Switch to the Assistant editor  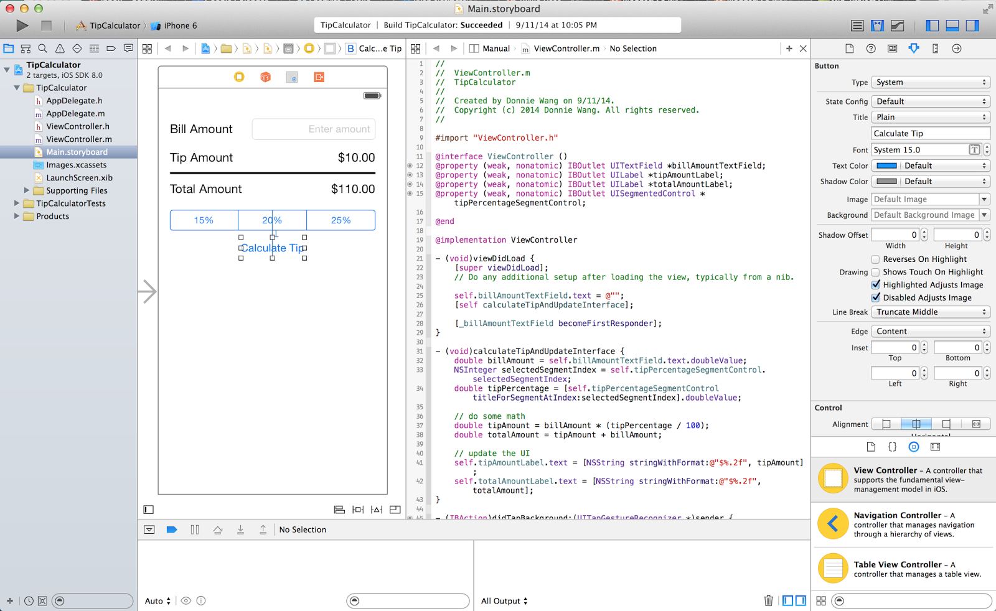coord(877,26)
